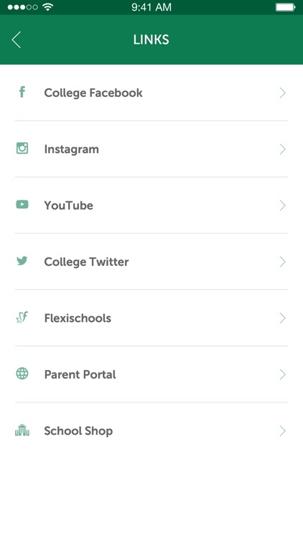The height and width of the screenshot is (539, 303).
Task: Tap the Instagram camera icon
Action: pyautogui.click(x=22, y=148)
